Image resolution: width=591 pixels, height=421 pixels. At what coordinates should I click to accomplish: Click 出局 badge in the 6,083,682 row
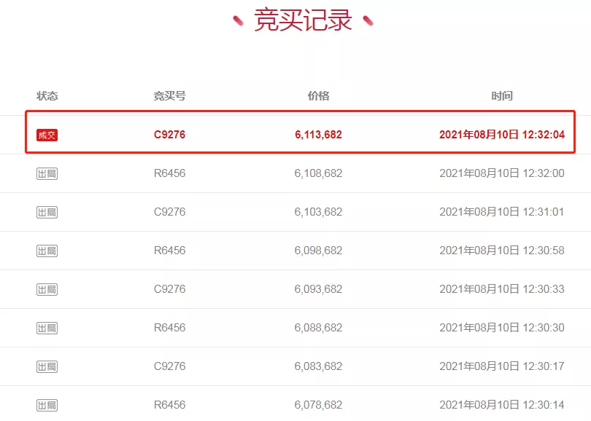[47, 367]
